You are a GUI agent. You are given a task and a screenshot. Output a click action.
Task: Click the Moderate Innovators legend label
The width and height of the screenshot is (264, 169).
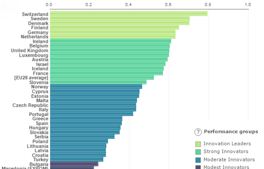(x=229, y=159)
